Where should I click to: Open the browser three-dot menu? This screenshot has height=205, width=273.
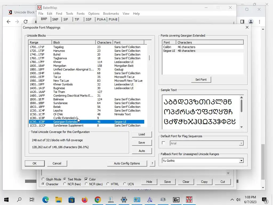tap(259, 22)
